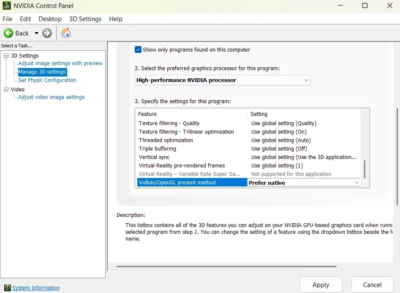Toggle Show only programs found on this computer
The width and height of the screenshot is (400, 293).
[x=138, y=49]
